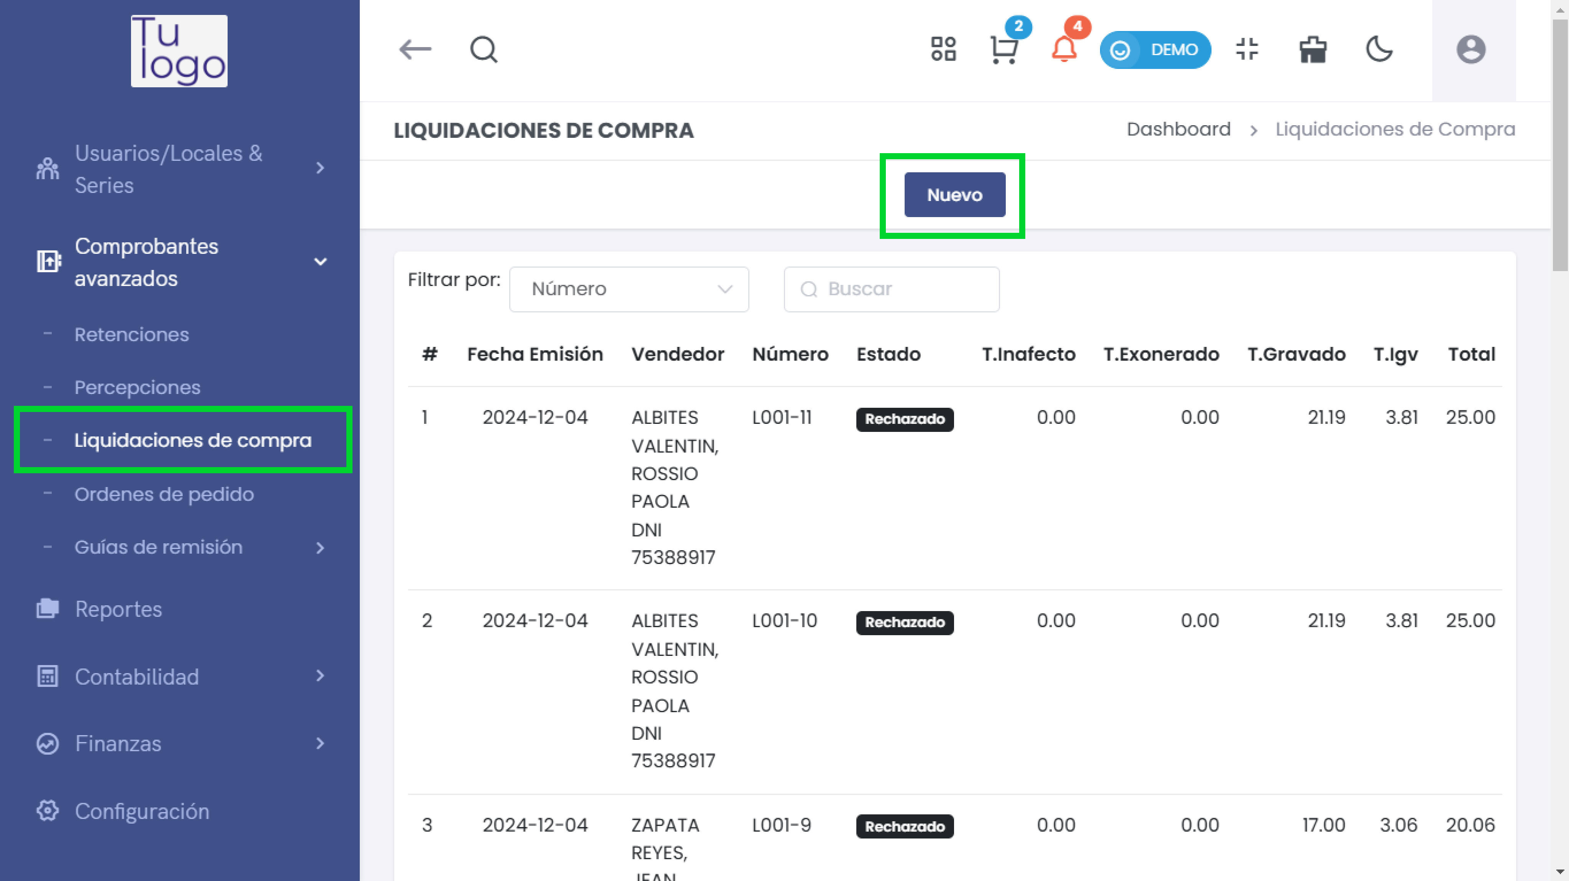
Task: Click Rechazado badge of L001-9
Action: 905,827
